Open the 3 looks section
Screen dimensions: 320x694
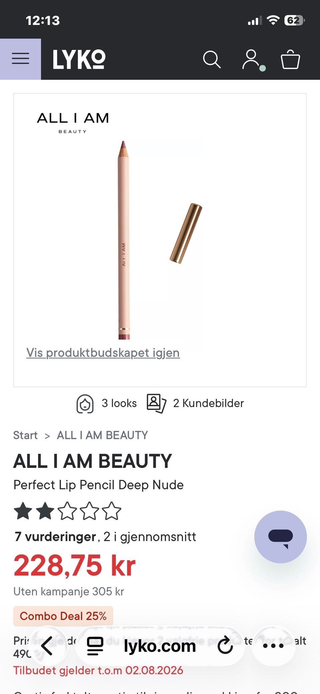[x=107, y=403]
